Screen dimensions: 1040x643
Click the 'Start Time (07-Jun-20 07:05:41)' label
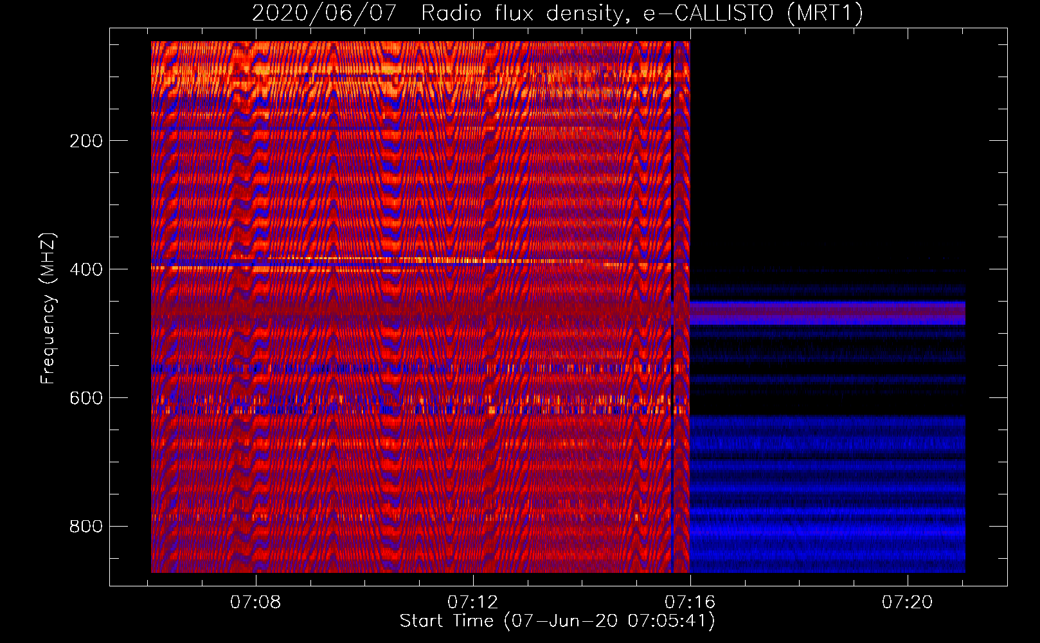(557, 621)
